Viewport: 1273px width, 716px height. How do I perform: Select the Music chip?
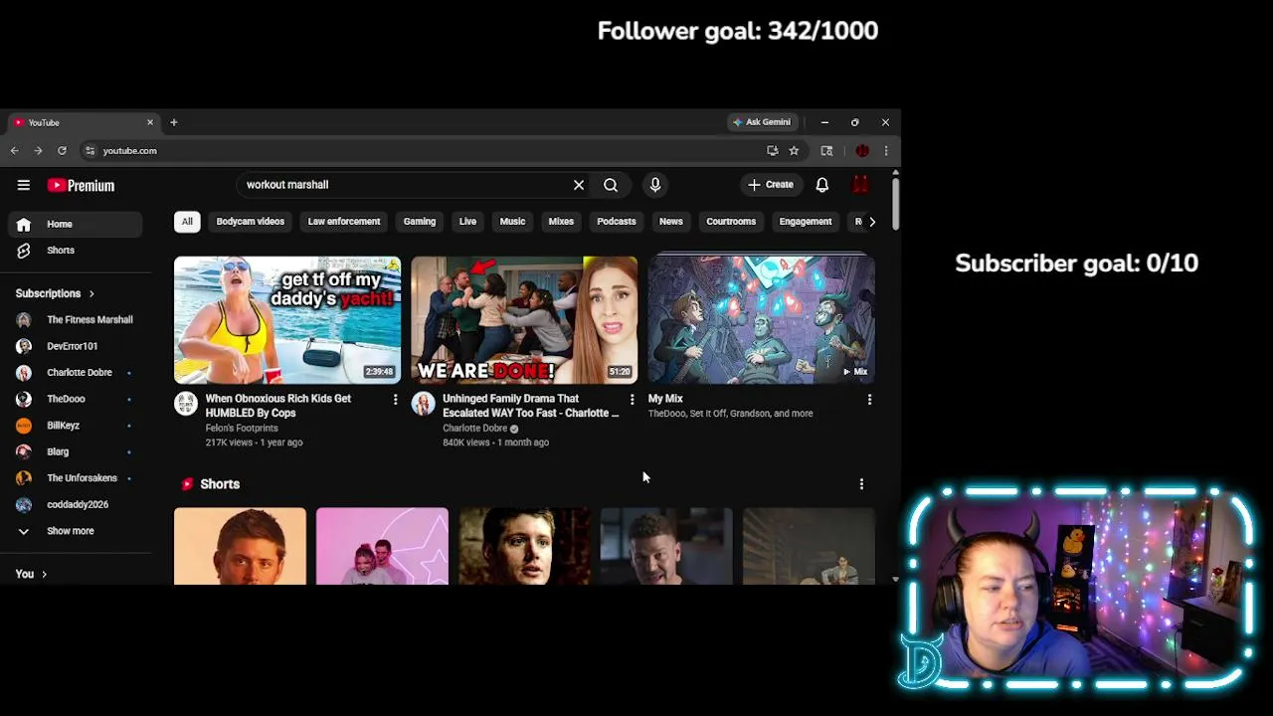[512, 222]
